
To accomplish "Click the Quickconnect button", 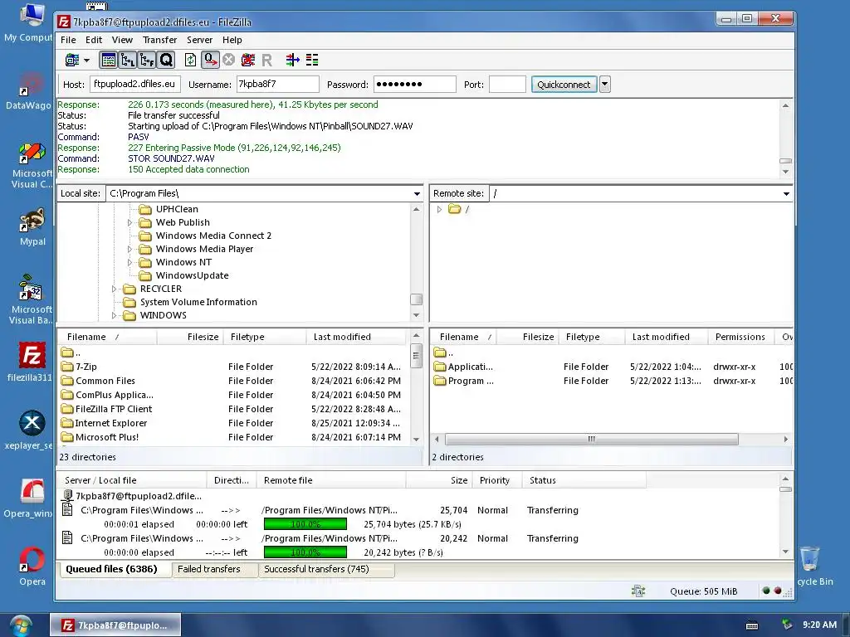I will tap(564, 85).
